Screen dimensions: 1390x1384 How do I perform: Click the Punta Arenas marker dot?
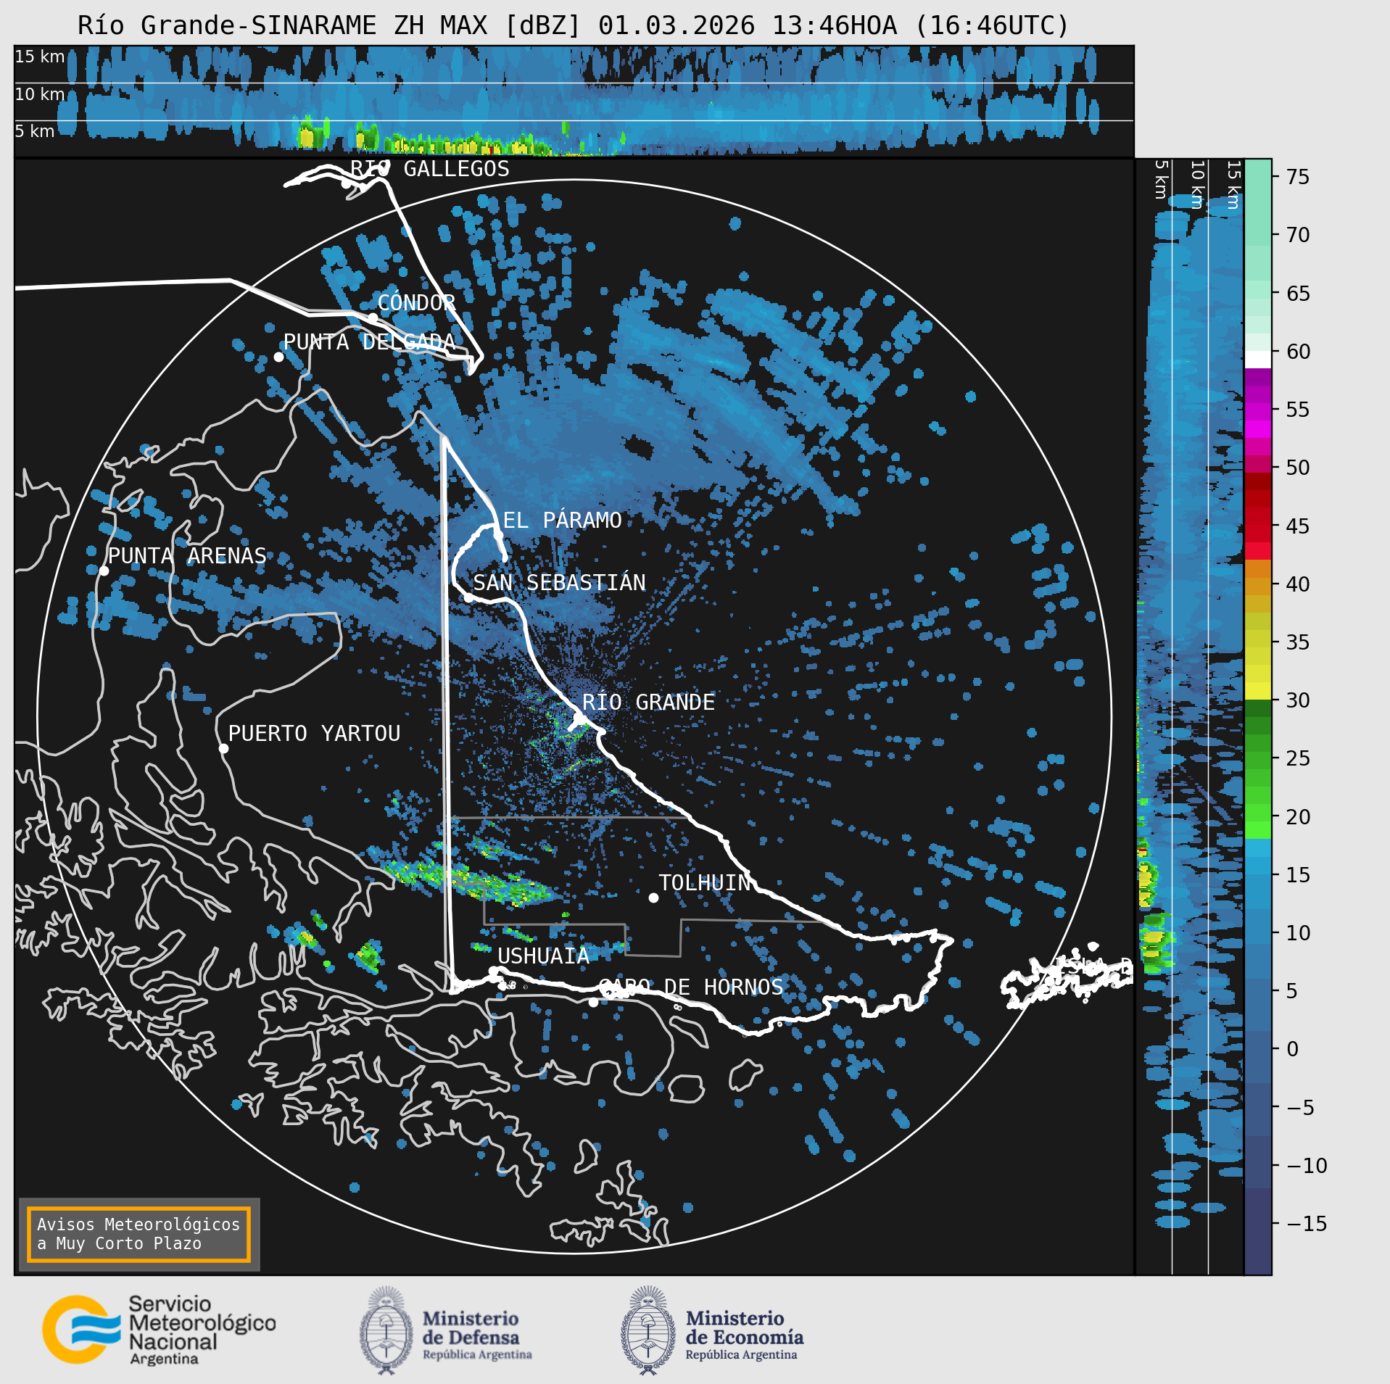pos(104,571)
